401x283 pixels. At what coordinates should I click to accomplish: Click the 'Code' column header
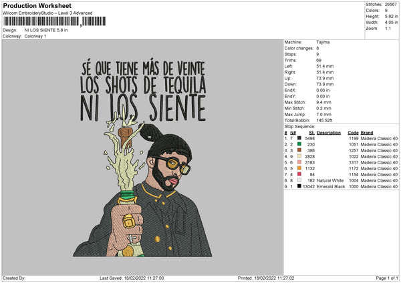click(353, 133)
